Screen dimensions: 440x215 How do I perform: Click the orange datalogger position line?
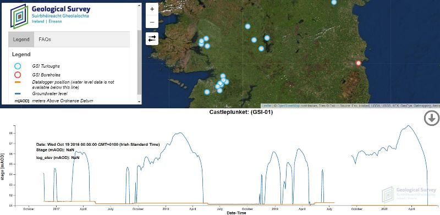(18, 82)
